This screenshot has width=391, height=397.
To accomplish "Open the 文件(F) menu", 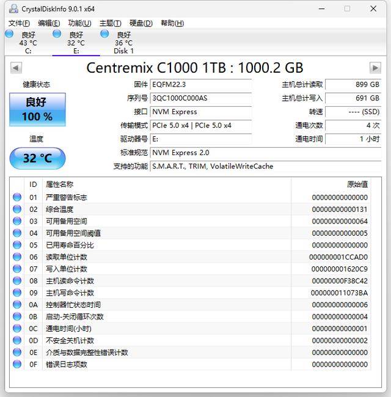I will pos(20,23).
